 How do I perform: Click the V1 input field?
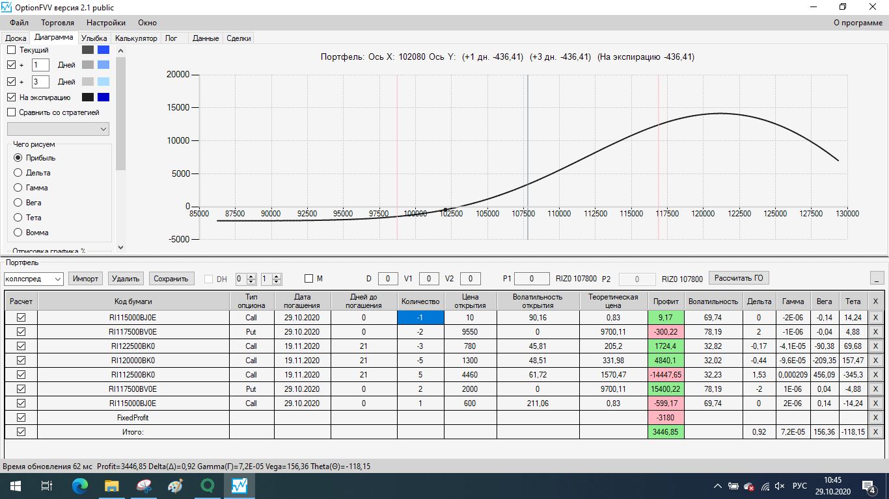click(429, 279)
